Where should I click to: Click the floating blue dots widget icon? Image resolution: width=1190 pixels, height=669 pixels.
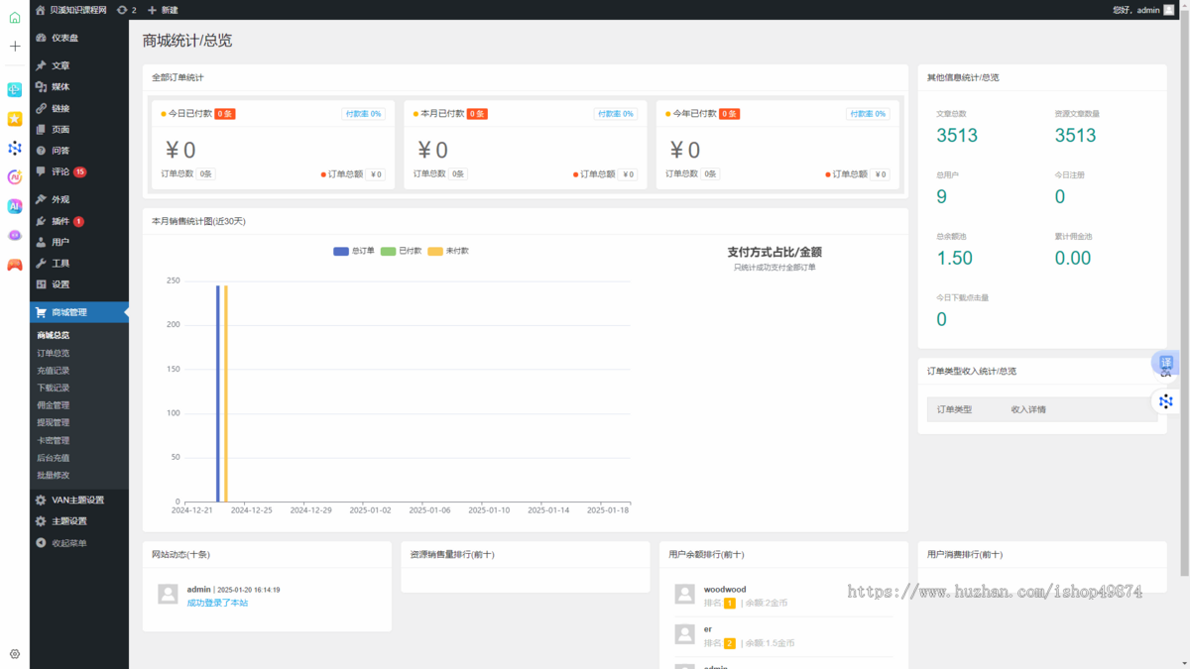(x=1165, y=401)
